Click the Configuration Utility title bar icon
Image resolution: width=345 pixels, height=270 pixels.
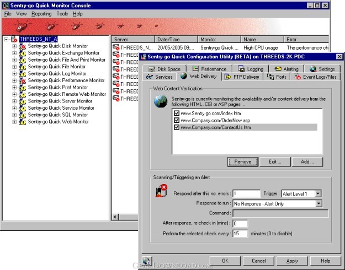[x=144, y=57]
